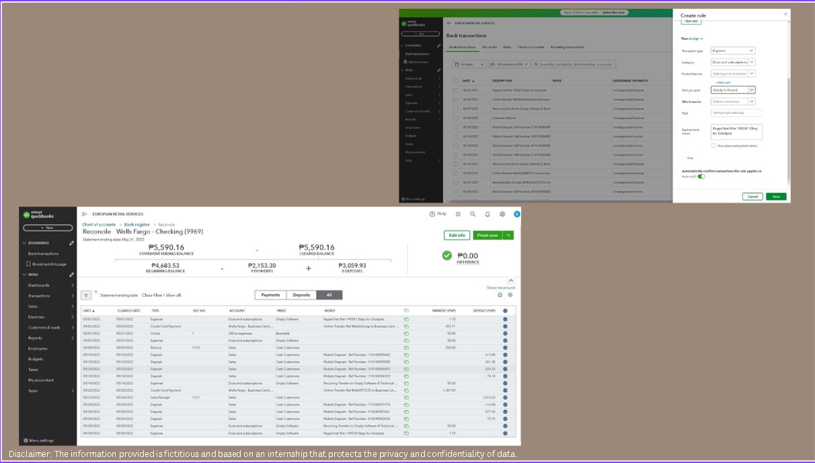Collapse sidebar via menu icon beside EUROPIAN RETAIL SERVICES
Screen dimensions: 815x463
tap(85, 214)
